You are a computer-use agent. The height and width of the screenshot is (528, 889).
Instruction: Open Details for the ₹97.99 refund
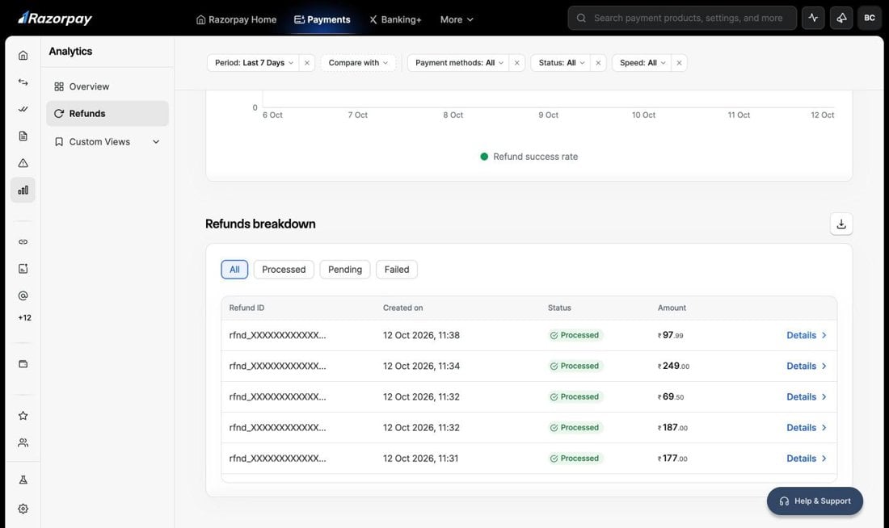(x=807, y=335)
